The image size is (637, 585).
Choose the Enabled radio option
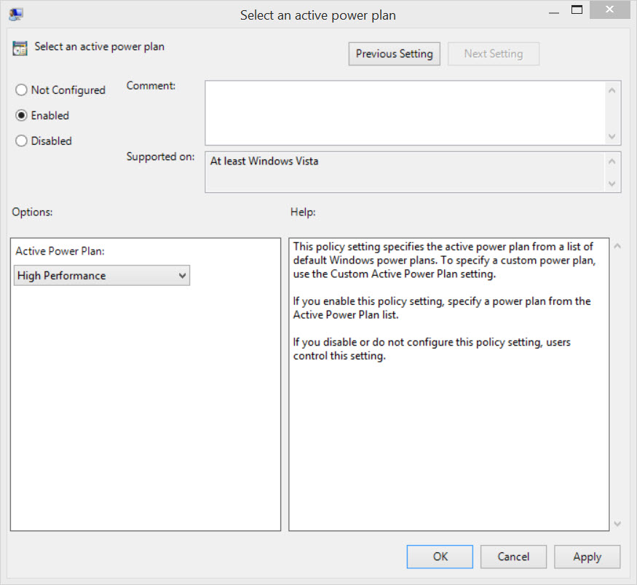tap(22, 116)
